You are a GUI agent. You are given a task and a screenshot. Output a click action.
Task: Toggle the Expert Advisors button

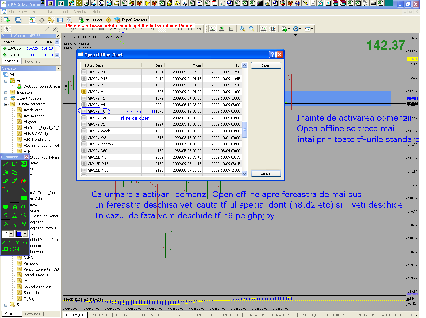(131, 20)
